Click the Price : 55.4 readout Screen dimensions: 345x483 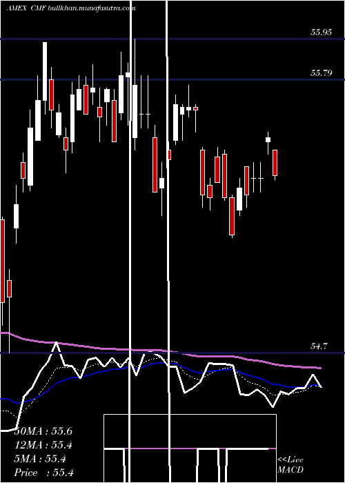(43, 473)
